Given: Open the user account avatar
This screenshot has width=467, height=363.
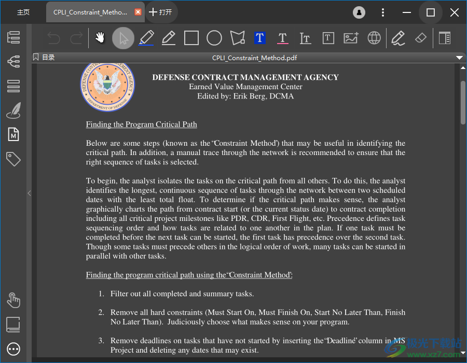Looking at the screenshot, I should [359, 12].
